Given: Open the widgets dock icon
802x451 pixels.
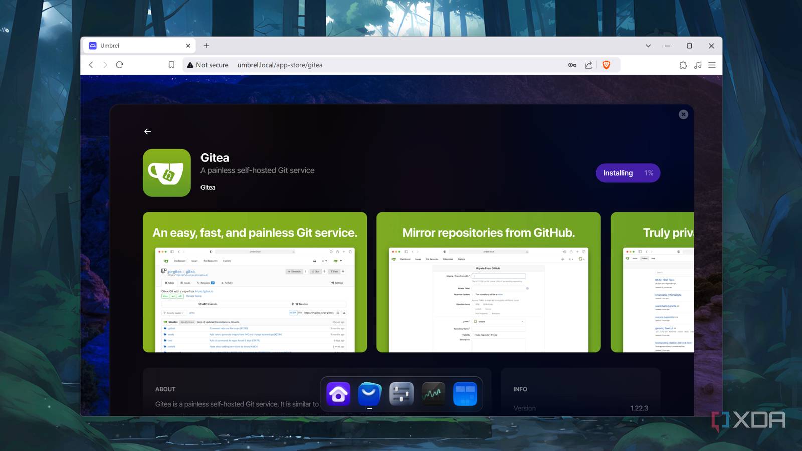Looking at the screenshot, I should click(x=465, y=394).
